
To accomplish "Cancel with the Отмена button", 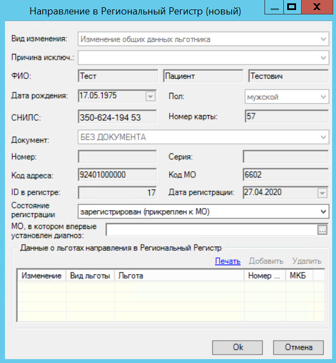I will pos(298,347).
